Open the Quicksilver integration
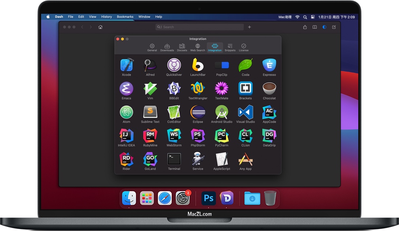 [174, 65]
